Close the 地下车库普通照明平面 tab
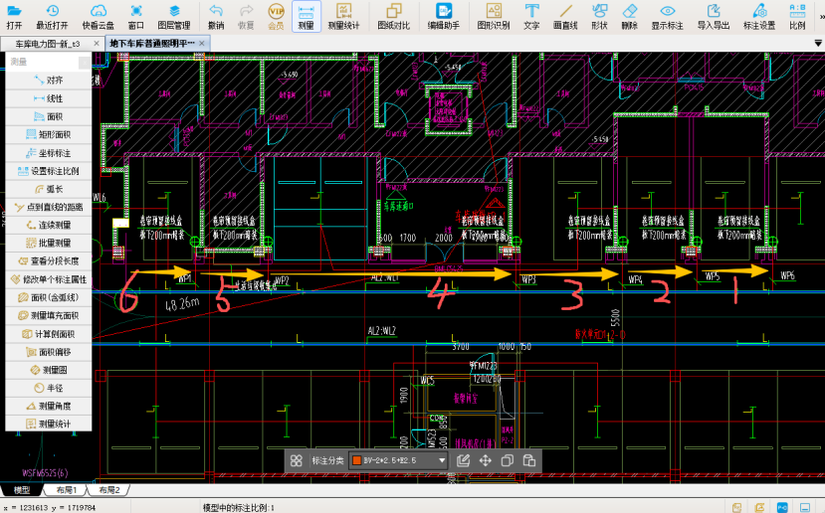This screenshot has width=825, height=513. click(202, 44)
